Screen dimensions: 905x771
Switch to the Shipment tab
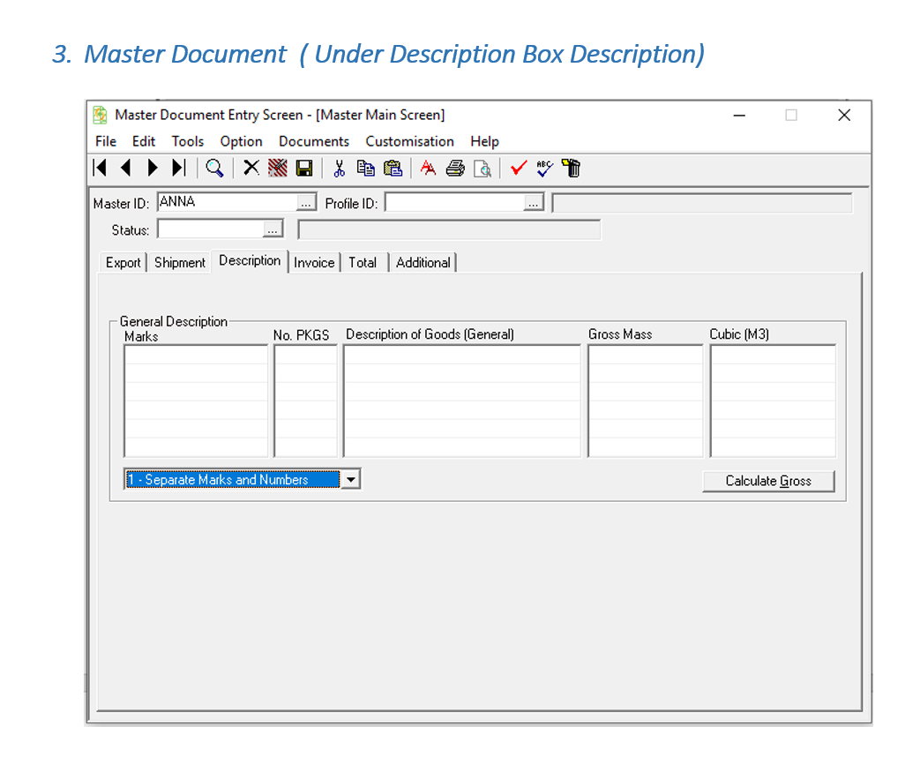[180, 263]
